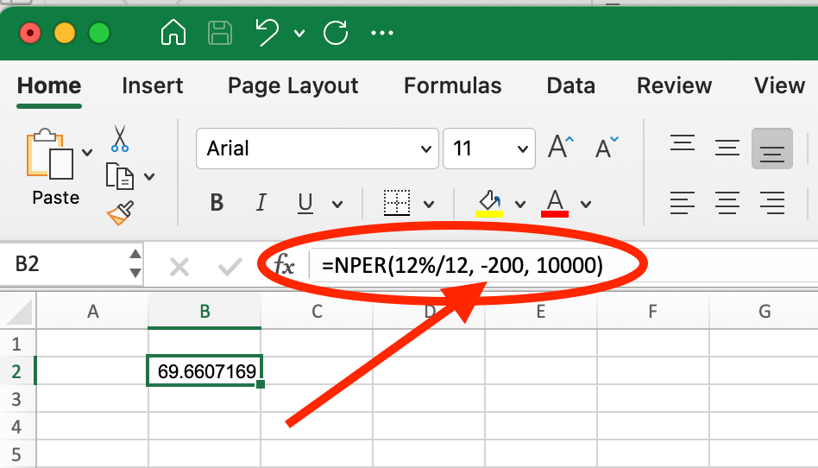Redo the last action
818x468 pixels.
coord(336,33)
